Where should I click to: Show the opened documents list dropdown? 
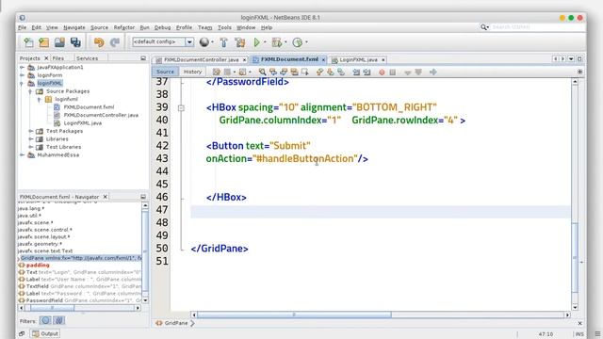point(571,58)
